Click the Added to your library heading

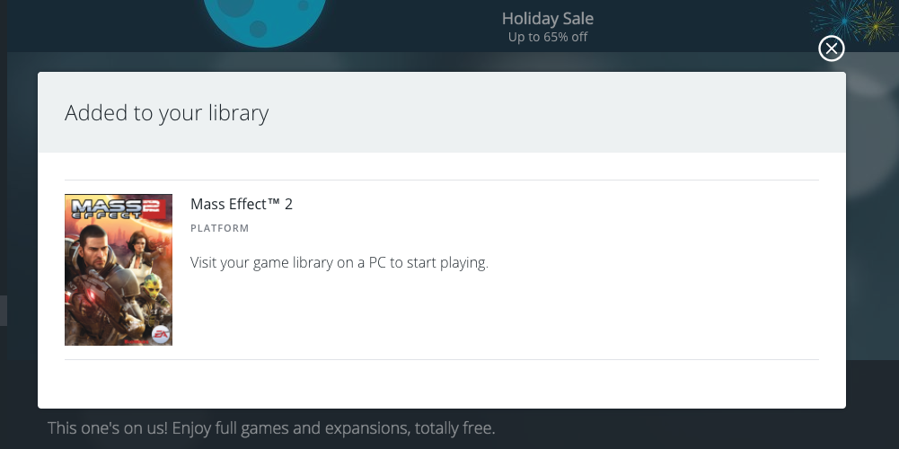click(166, 113)
